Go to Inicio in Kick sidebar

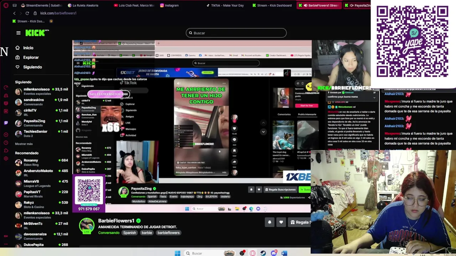[24, 48]
